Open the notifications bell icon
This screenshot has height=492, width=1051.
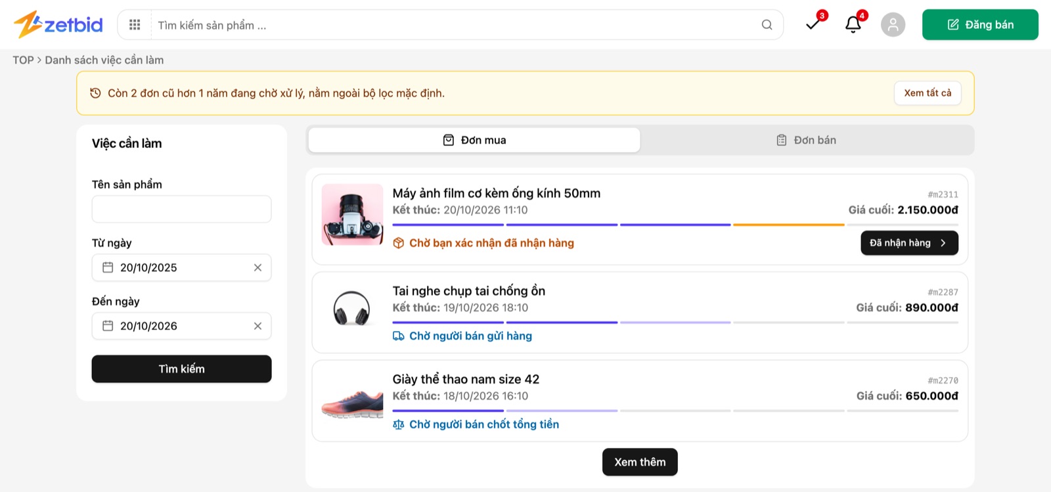[x=853, y=24]
